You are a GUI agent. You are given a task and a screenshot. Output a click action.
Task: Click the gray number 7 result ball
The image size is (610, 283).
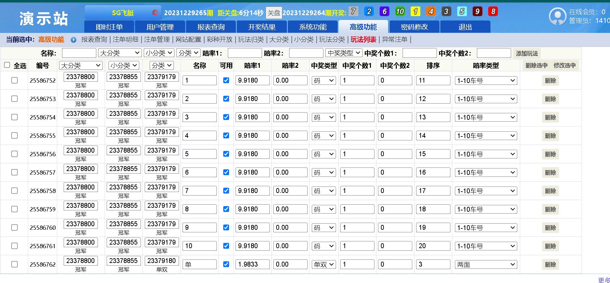353,12
